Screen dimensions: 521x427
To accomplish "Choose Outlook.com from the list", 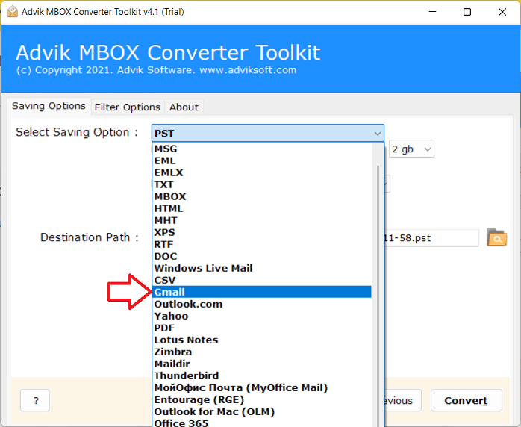I will (x=262, y=304).
